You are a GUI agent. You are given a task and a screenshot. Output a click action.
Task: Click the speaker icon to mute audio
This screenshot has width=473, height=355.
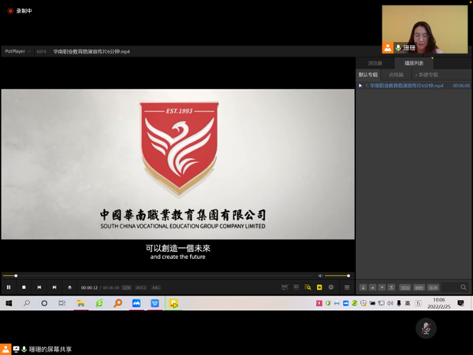[x=320, y=275]
